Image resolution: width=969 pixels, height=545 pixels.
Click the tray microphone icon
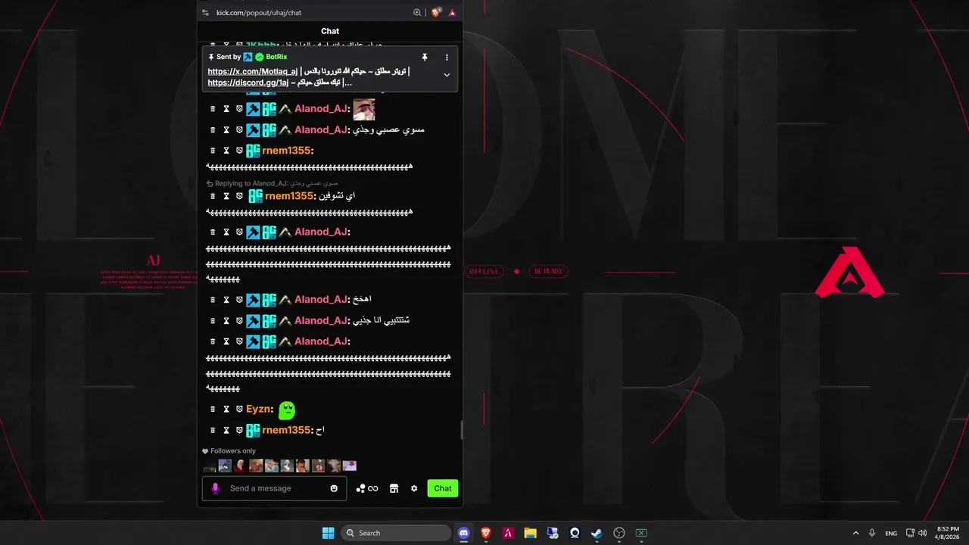(872, 533)
